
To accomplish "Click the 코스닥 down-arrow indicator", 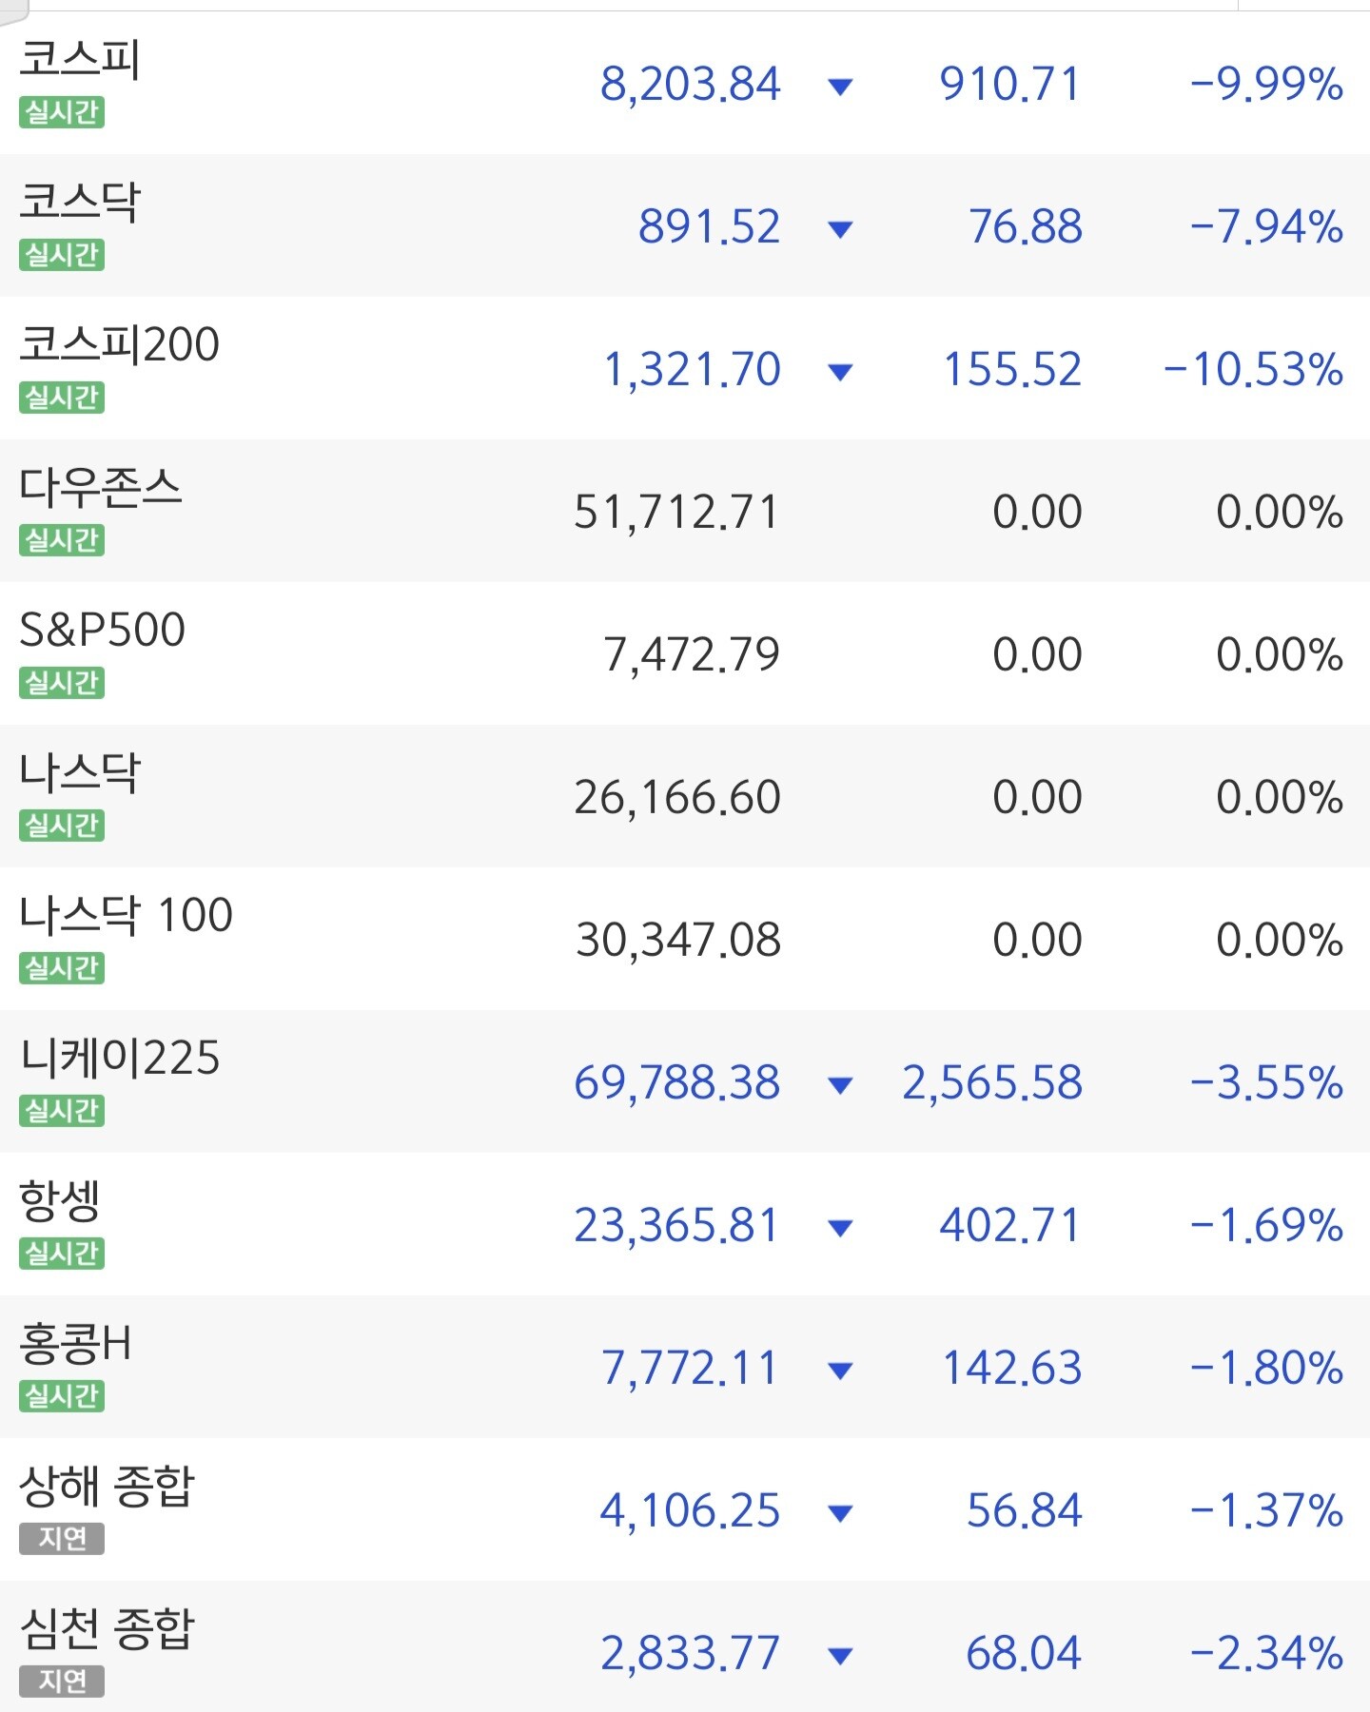I will [x=840, y=229].
